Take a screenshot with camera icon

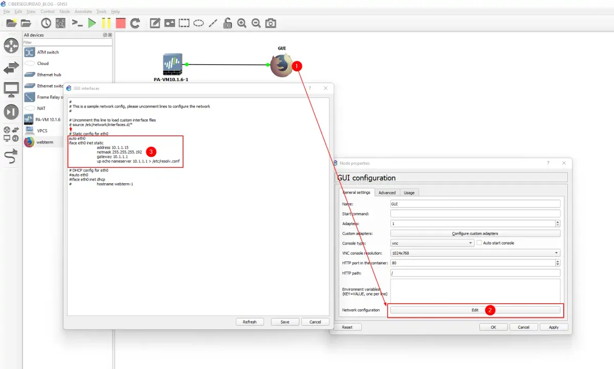(271, 23)
